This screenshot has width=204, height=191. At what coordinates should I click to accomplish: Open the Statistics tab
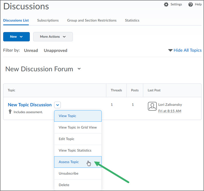132,20
